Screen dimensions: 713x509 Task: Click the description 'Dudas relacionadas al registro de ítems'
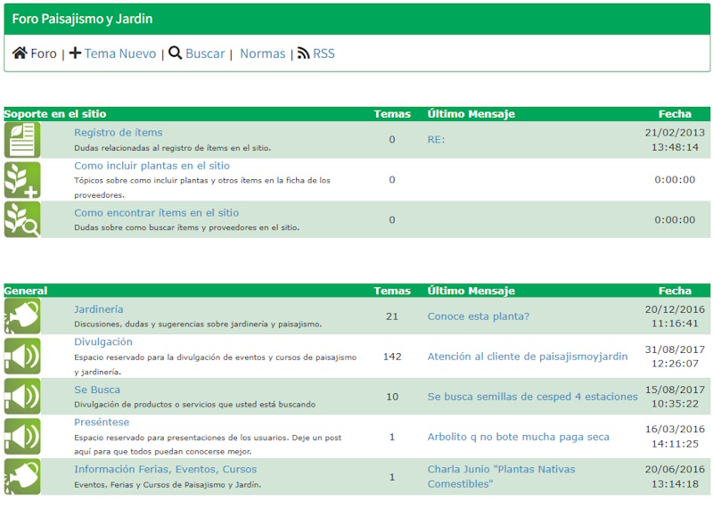pyautogui.click(x=172, y=148)
